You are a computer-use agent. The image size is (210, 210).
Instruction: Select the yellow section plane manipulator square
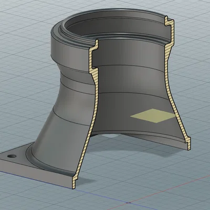[153, 115]
